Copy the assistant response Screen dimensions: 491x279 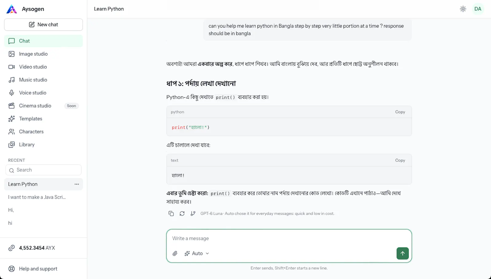tap(171, 214)
